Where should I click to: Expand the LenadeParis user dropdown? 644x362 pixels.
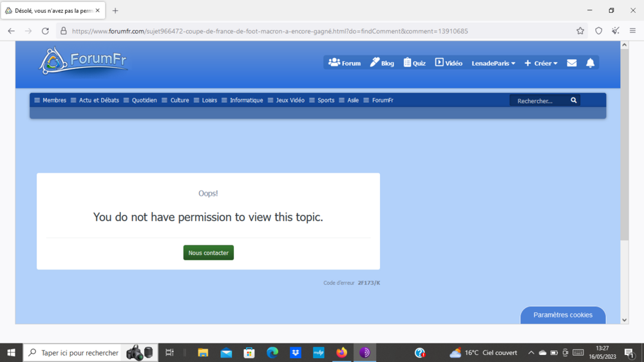(x=493, y=63)
